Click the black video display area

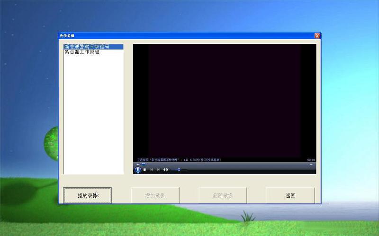224,100
